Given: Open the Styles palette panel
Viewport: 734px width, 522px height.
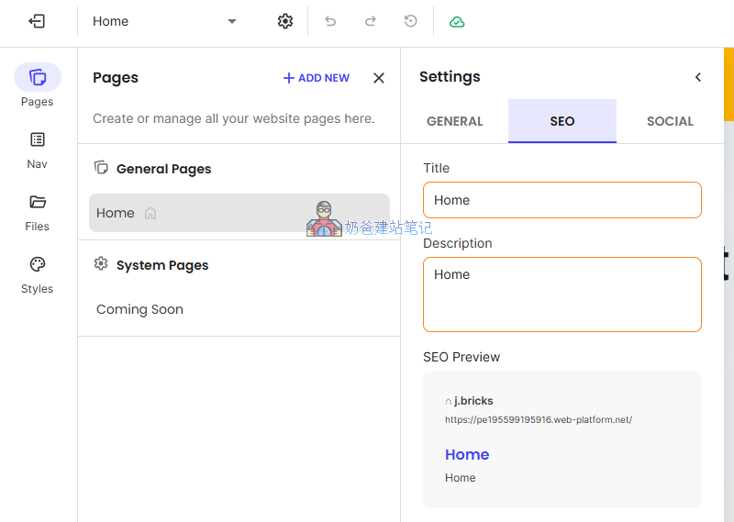Looking at the screenshot, I should coord(38,273).
